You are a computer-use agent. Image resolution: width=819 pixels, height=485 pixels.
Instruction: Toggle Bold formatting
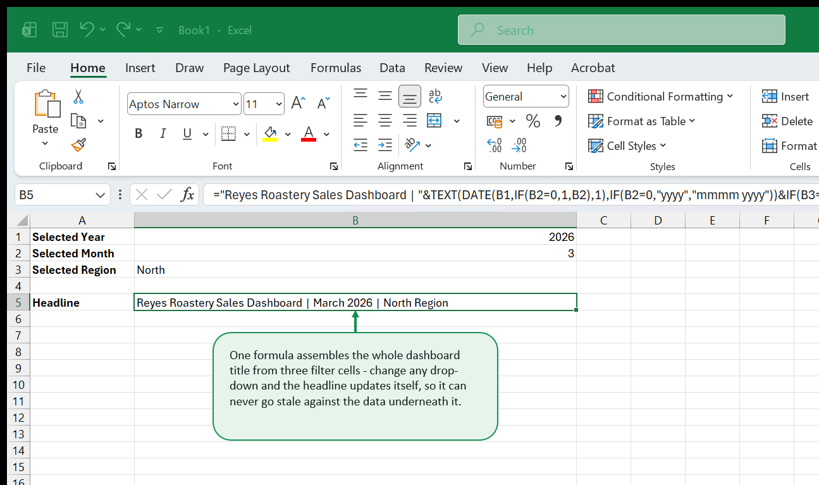tap(139, 133)
